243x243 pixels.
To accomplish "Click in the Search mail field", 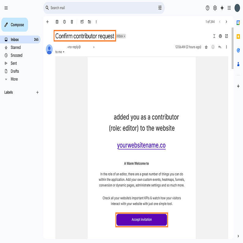I will (x=101, y=8).
